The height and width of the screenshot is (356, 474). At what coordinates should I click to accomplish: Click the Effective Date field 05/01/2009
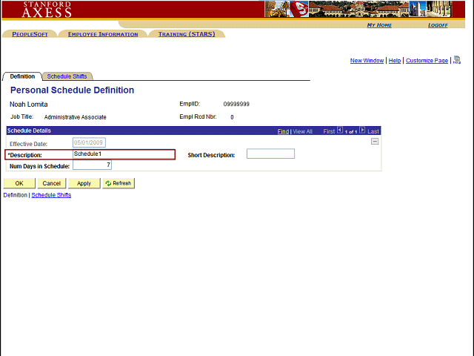89,142
